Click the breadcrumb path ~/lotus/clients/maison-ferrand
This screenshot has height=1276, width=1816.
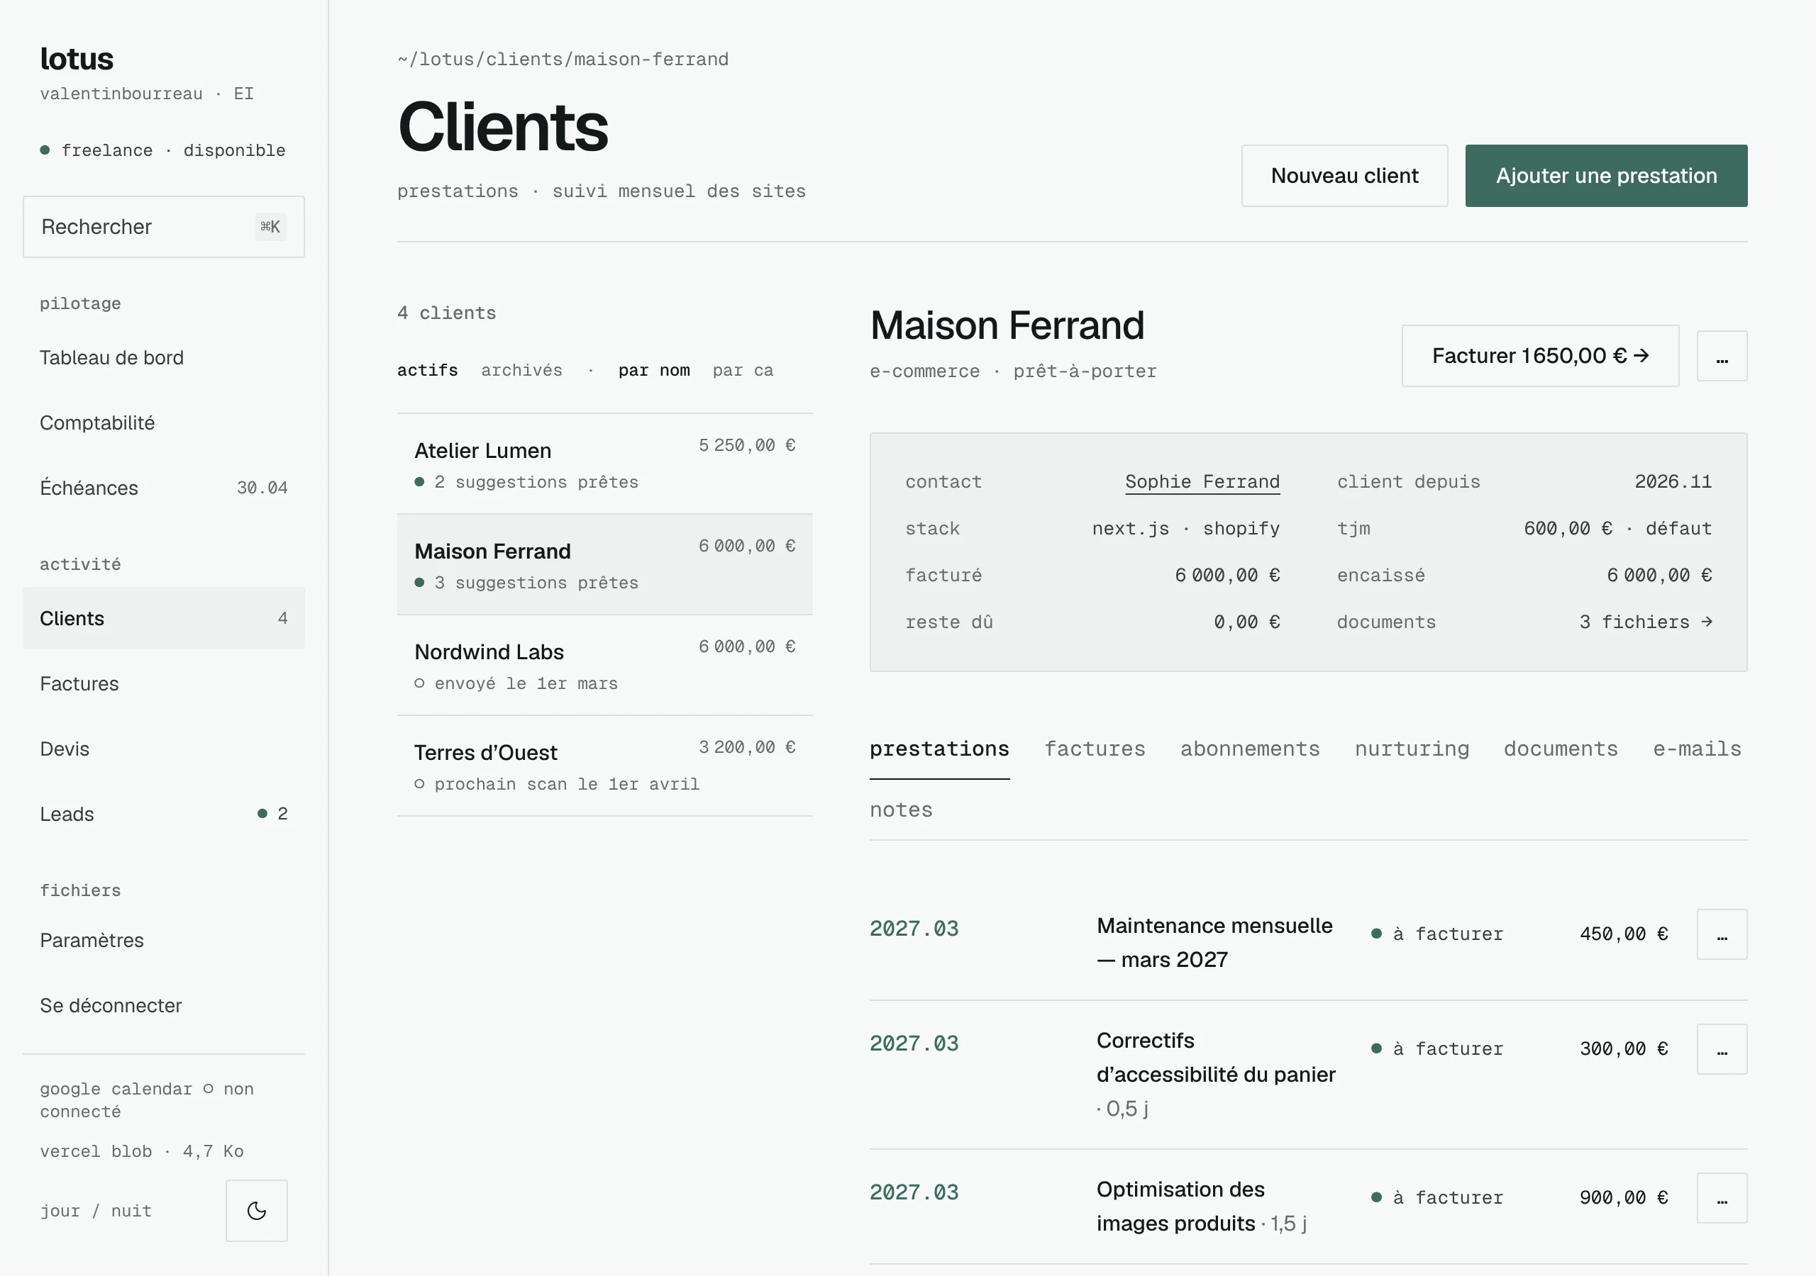pyautogui.click(x=563, y=60)
